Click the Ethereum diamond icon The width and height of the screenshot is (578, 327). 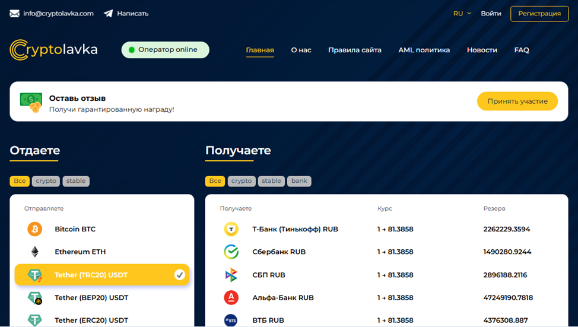tap(34, 252)
